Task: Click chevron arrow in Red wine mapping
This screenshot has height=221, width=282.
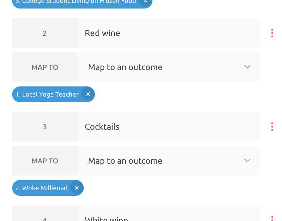Action: pyautogui.click(x=247, y=67)
